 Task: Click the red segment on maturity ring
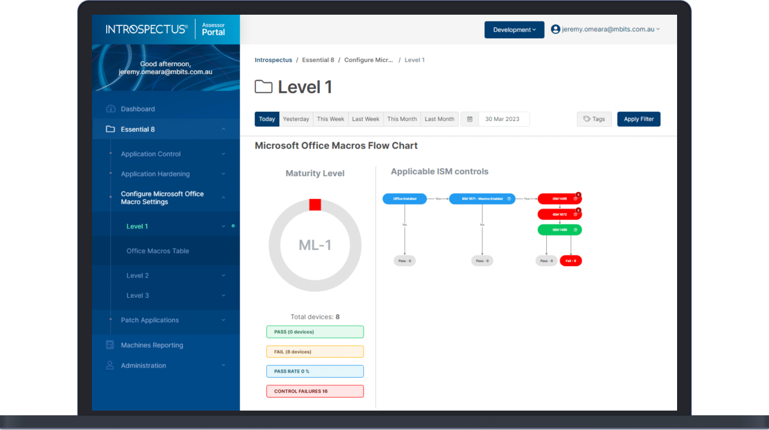coord(315,205)
